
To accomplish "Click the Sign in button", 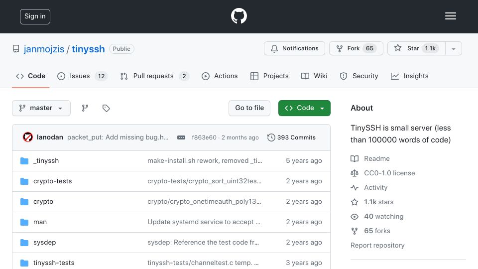I will coord(35,16).
